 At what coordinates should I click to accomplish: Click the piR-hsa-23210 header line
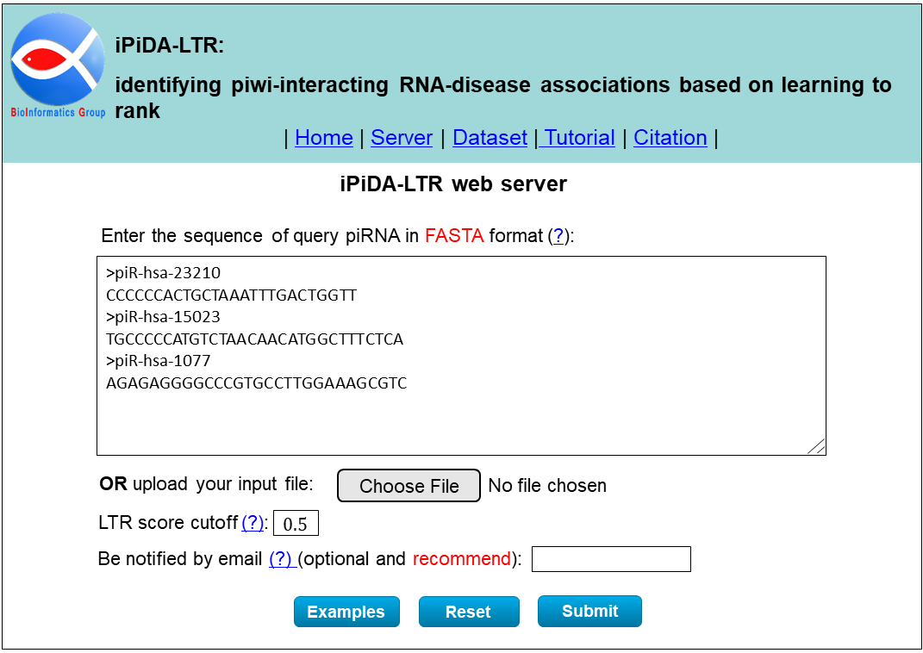(x=163, y=273)
